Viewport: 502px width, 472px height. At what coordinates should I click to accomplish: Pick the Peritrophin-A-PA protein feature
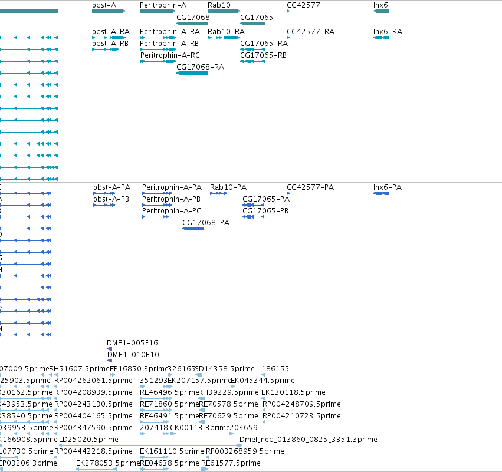click(x=157, y=193)
